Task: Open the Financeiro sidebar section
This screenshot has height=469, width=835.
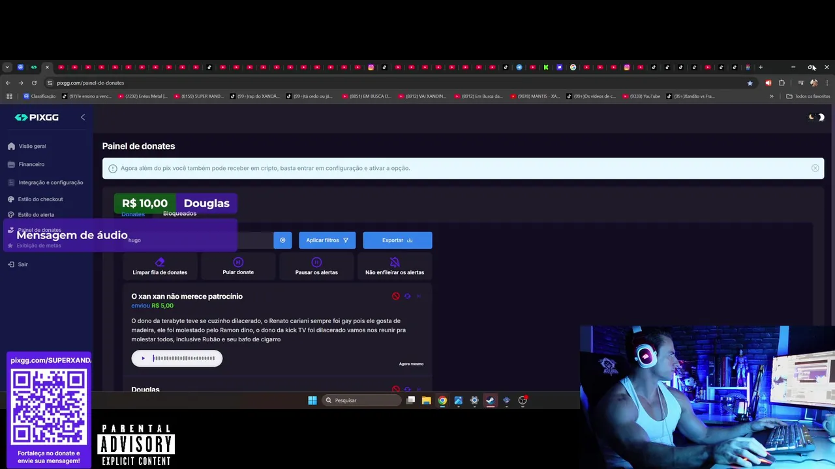Action: tap(26, 164)
